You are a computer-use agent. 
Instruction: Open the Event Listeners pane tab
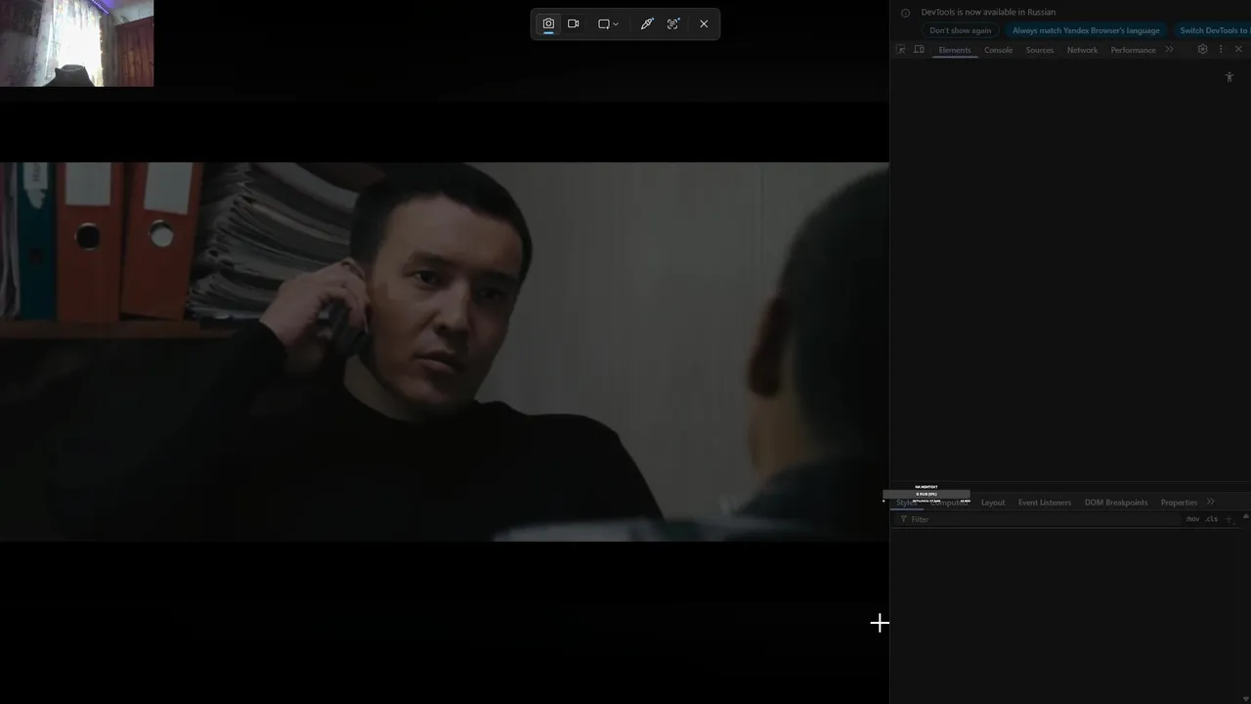point(1045,503)
